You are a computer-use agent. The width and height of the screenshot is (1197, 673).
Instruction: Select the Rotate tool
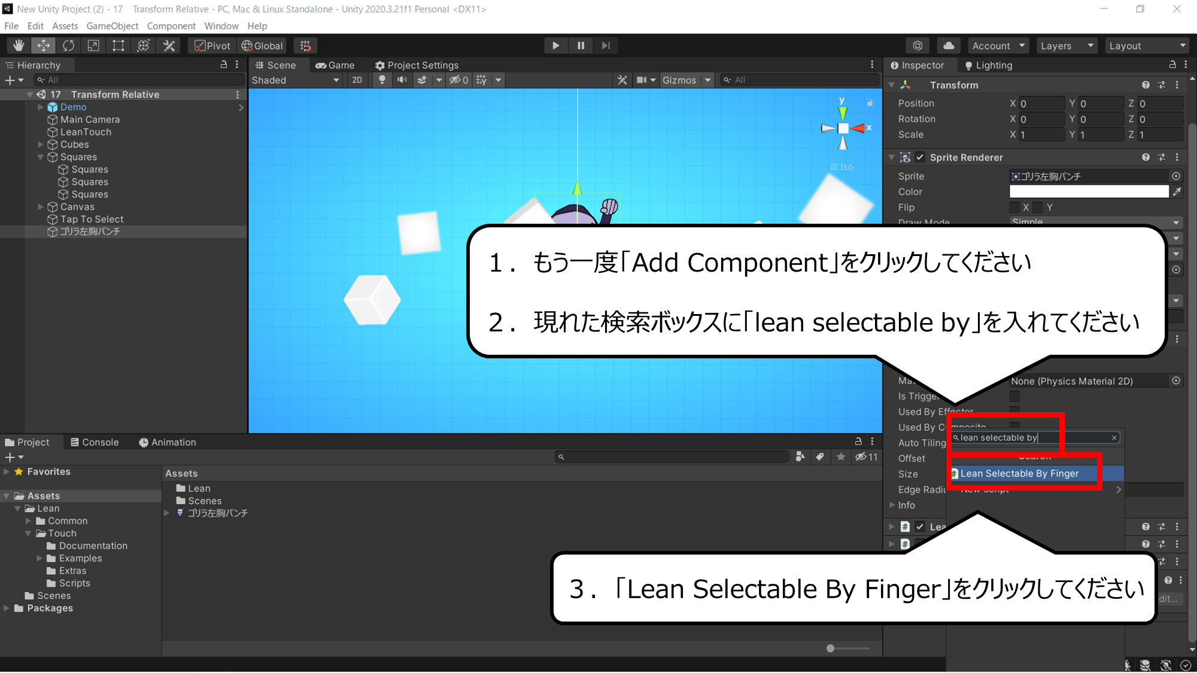point(69,45)
